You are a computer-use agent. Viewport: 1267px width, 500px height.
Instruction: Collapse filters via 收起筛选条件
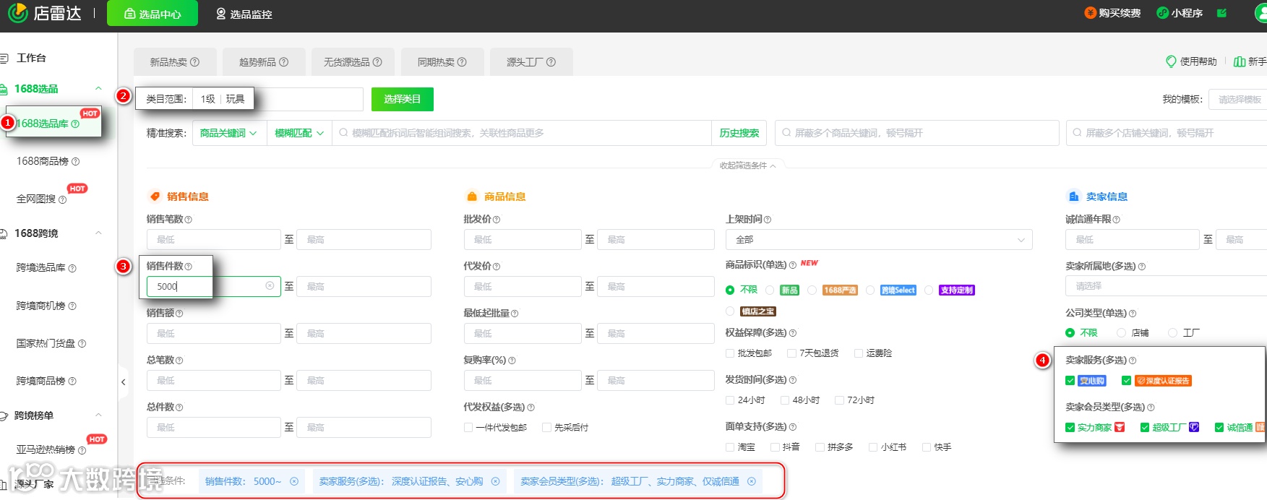tap(747, 165)
